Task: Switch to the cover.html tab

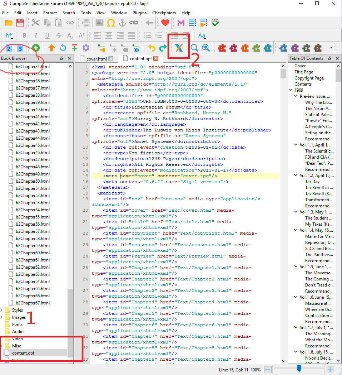Action: pyautogui.click(x=96, y=59)
